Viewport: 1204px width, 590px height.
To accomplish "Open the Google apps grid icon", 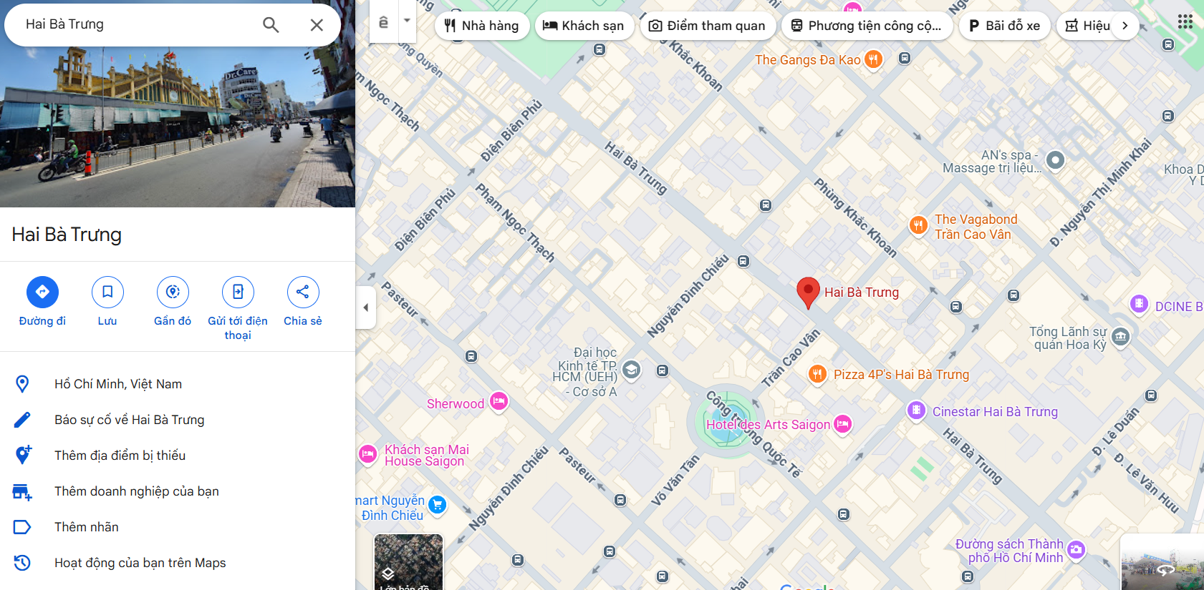I will point(1185,21).
